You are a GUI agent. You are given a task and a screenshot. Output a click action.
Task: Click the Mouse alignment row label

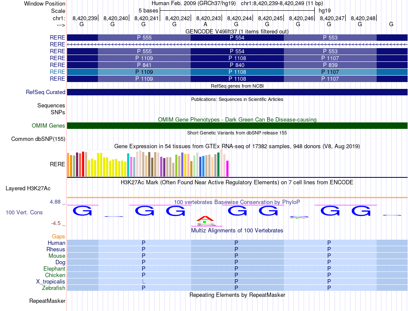click(57, 256)
